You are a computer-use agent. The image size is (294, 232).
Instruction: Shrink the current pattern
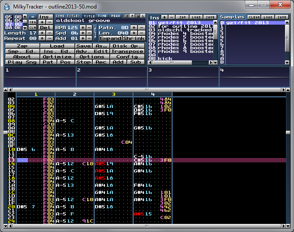pos(134,39)
